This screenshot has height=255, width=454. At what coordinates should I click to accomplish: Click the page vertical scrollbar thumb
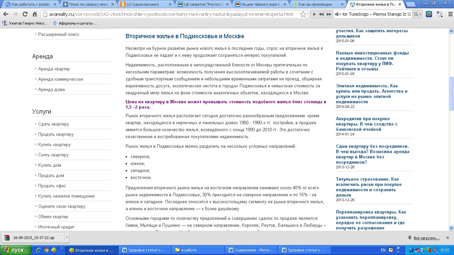[x=451, y=93]
